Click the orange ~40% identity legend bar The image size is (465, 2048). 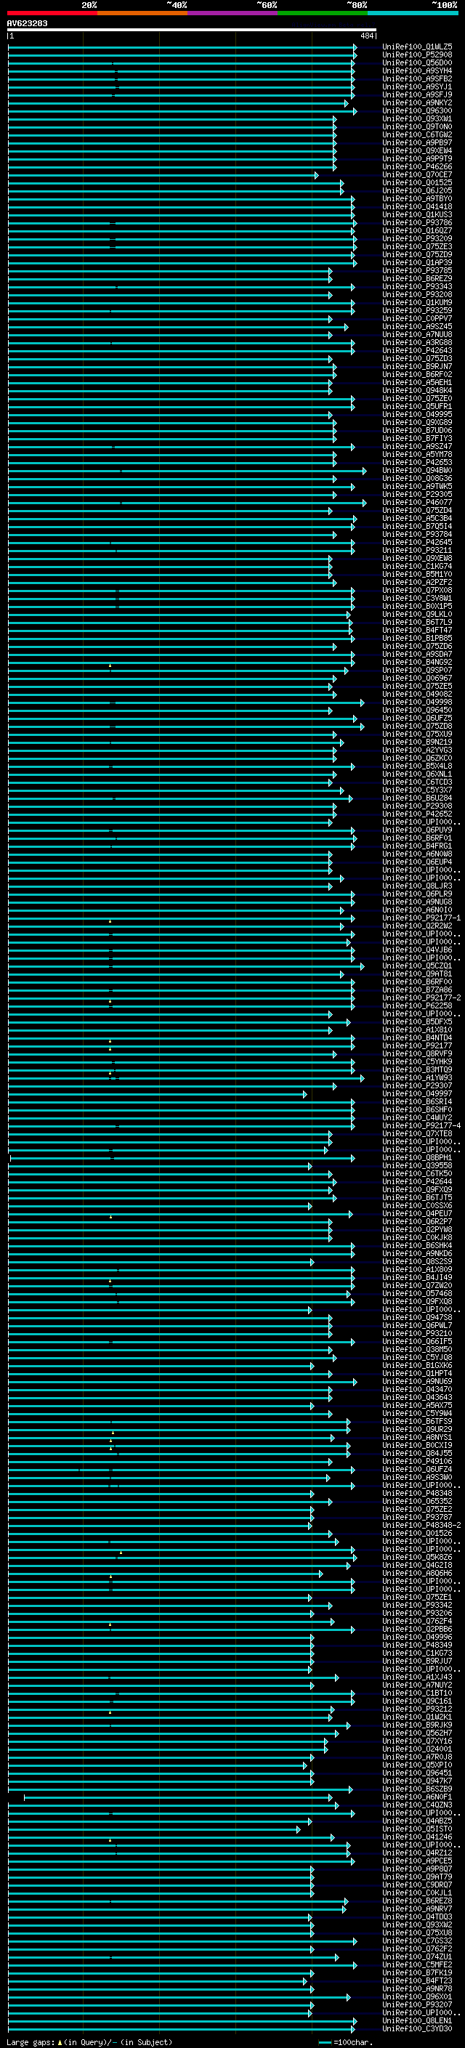(142, 13)
